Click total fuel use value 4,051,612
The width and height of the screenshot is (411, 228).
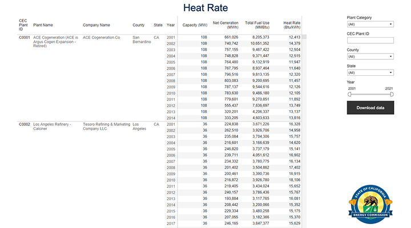(261, 155)
